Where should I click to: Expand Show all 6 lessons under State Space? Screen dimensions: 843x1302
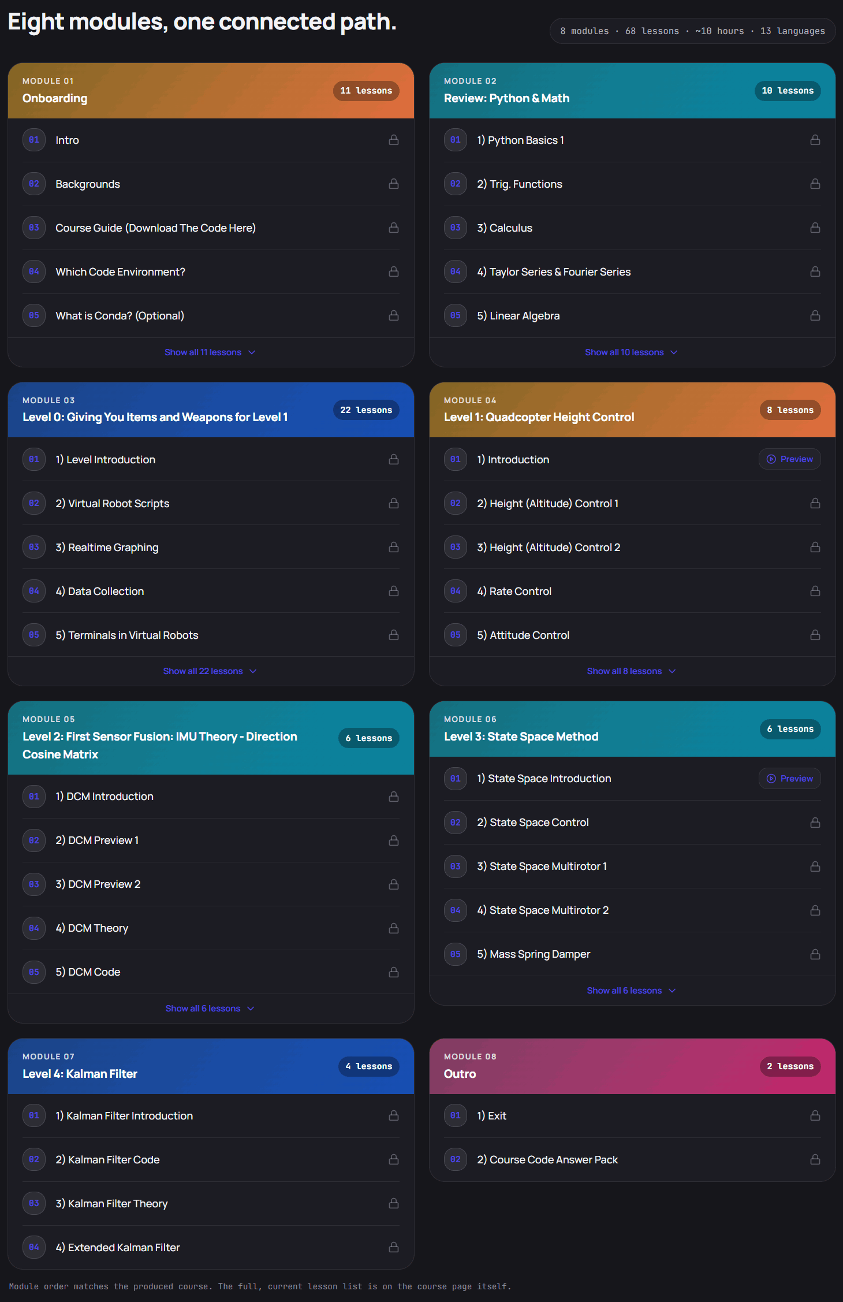(x=632, y=991)
